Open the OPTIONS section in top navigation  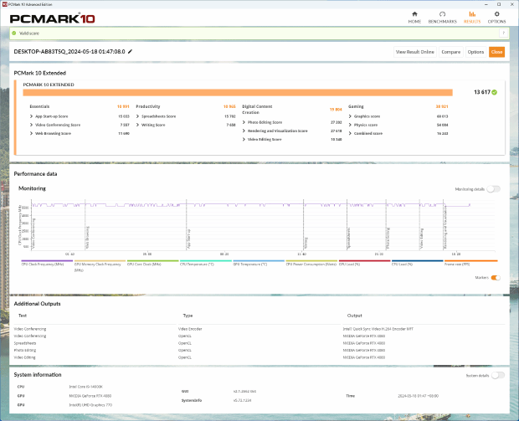(x=496, y=18)
